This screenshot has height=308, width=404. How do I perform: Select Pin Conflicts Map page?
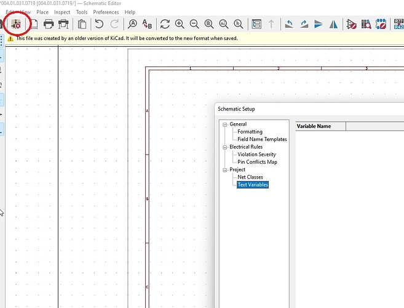[257, 162]
